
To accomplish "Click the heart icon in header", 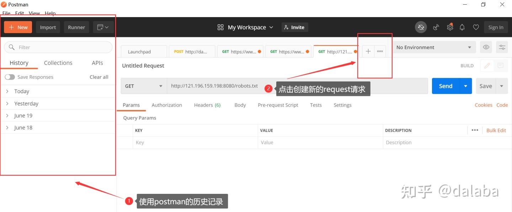I will [476, 27].
